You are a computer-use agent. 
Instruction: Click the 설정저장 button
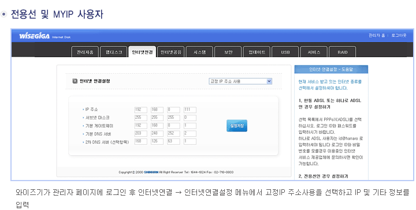click(237, 126)
